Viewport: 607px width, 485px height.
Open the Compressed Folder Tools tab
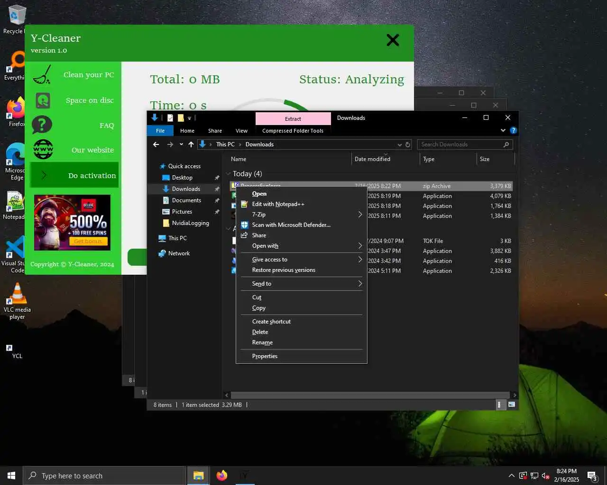click(x=293, y=131)
